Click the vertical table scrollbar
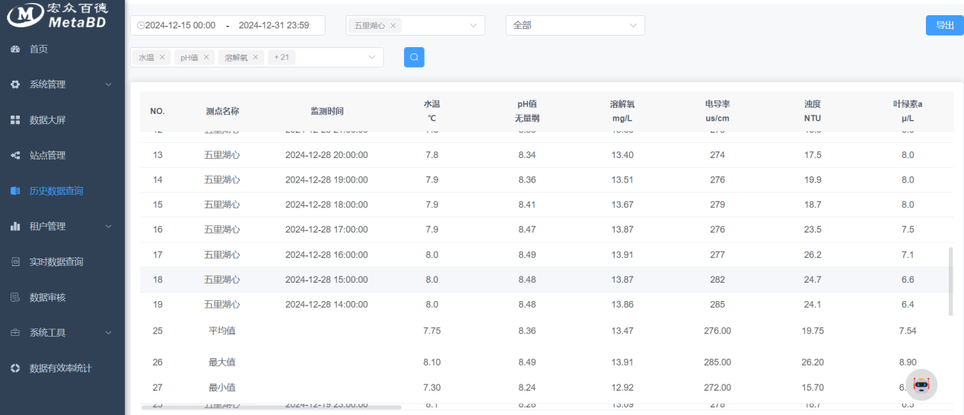This screenshot has height=415, width=964. [x=950, y=281]
